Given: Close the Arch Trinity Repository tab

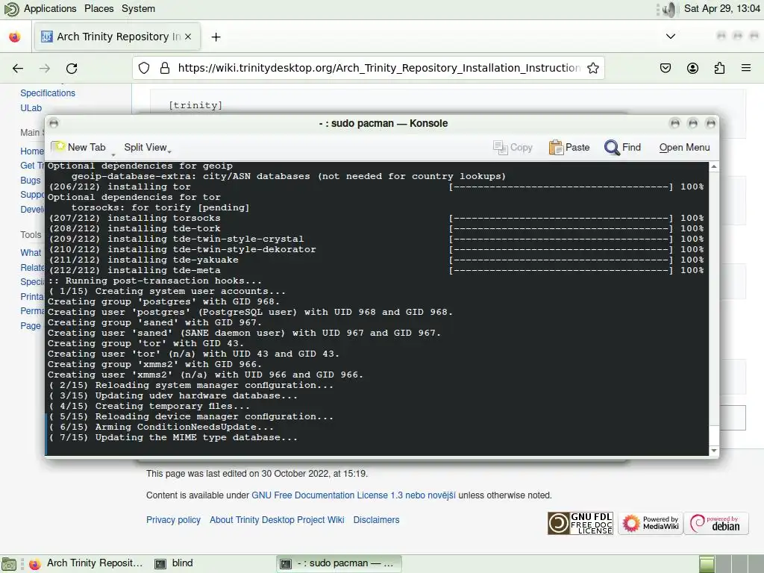Looking at the screenshot, I should click(x=188, y=37).
